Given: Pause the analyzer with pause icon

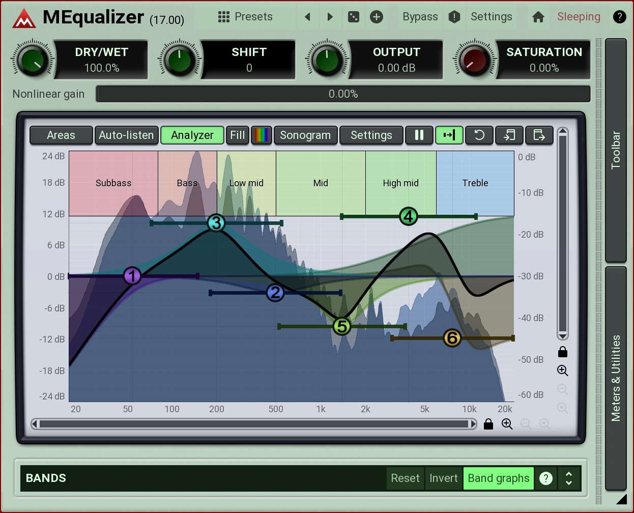Looking at the screenshot, I should click(419, 135).
